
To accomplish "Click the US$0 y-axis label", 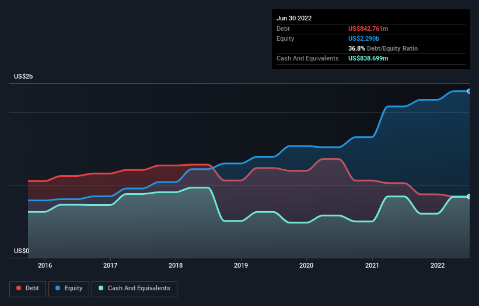I will [x=22, y=251].
